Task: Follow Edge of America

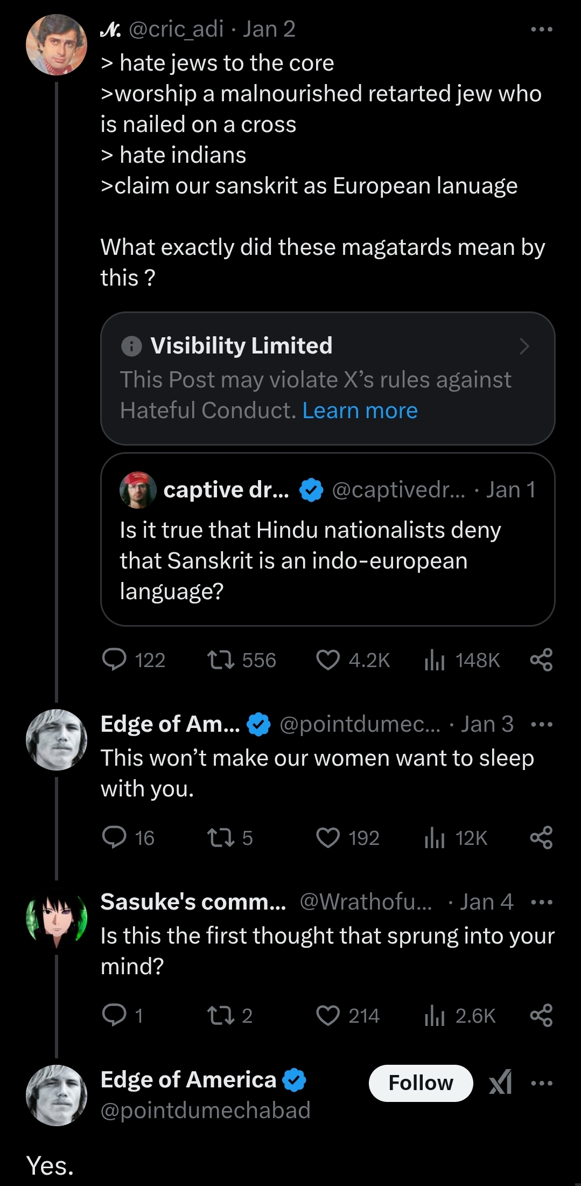Action: point(421,1083)
